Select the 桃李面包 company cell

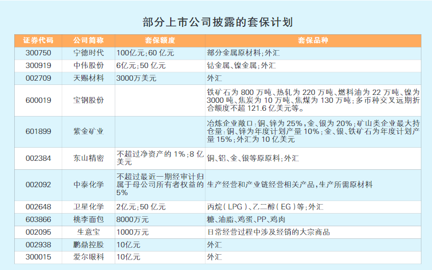tap(88, 219)
